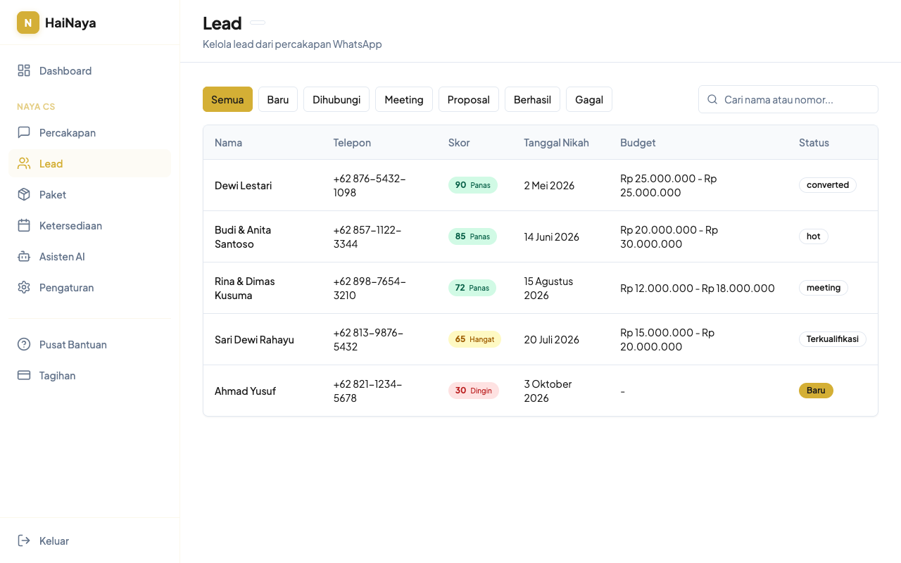
Task: Show Berhasil leads
Action: 532,99
